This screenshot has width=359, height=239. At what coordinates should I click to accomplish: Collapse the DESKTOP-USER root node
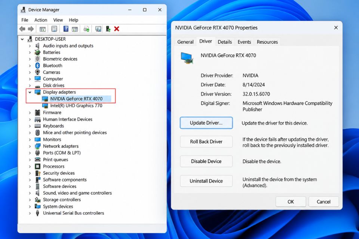22,39
